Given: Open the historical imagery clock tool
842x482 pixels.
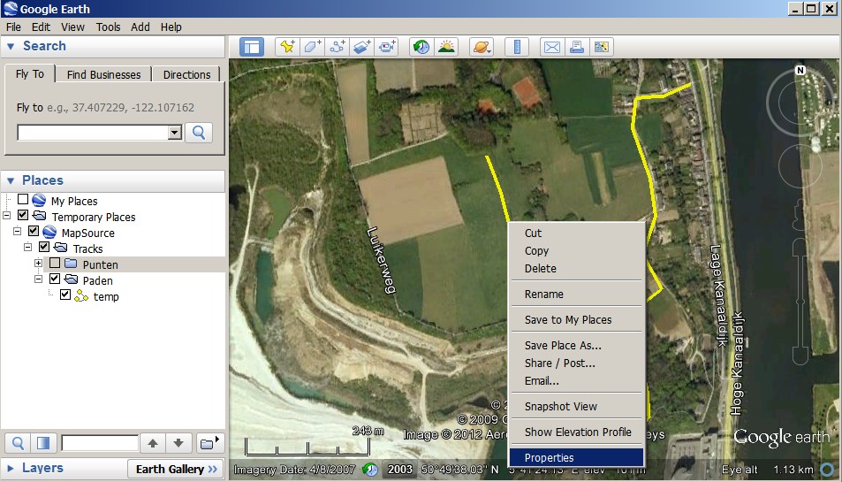Looking at the screenshot, I should [421, 47].
